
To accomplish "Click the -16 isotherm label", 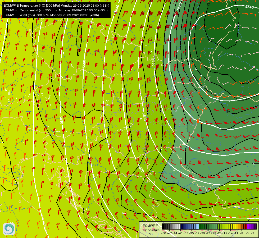I will (33, 55).
